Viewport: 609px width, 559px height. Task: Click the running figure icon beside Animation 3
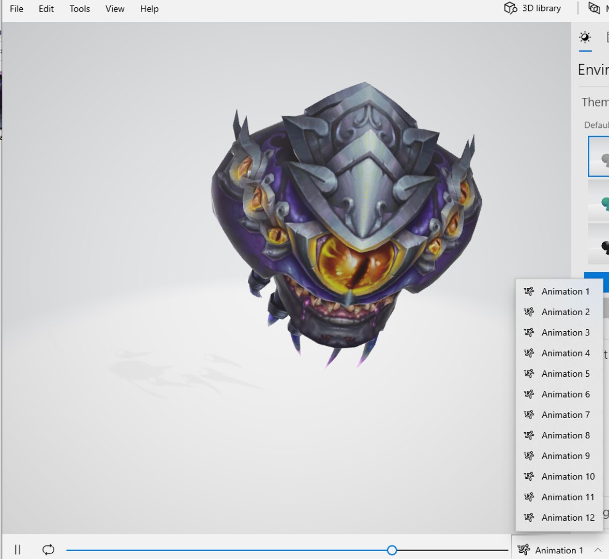(x=529, y=332)
